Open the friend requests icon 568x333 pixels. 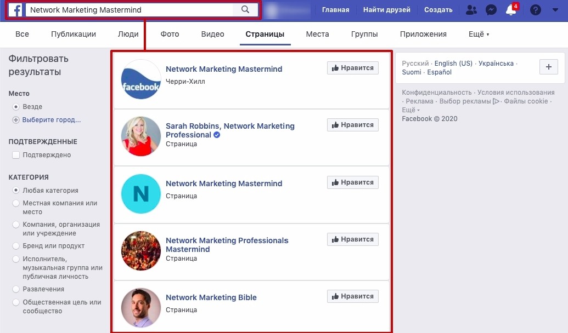[x=471, y=10]
